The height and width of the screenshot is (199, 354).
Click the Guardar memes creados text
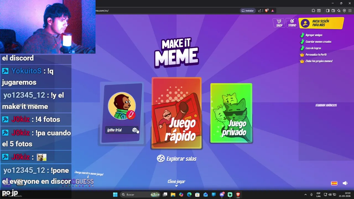pos(318,42)
